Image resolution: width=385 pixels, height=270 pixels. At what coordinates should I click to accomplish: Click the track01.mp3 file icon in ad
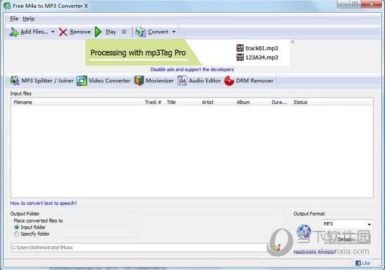[240, 48]
